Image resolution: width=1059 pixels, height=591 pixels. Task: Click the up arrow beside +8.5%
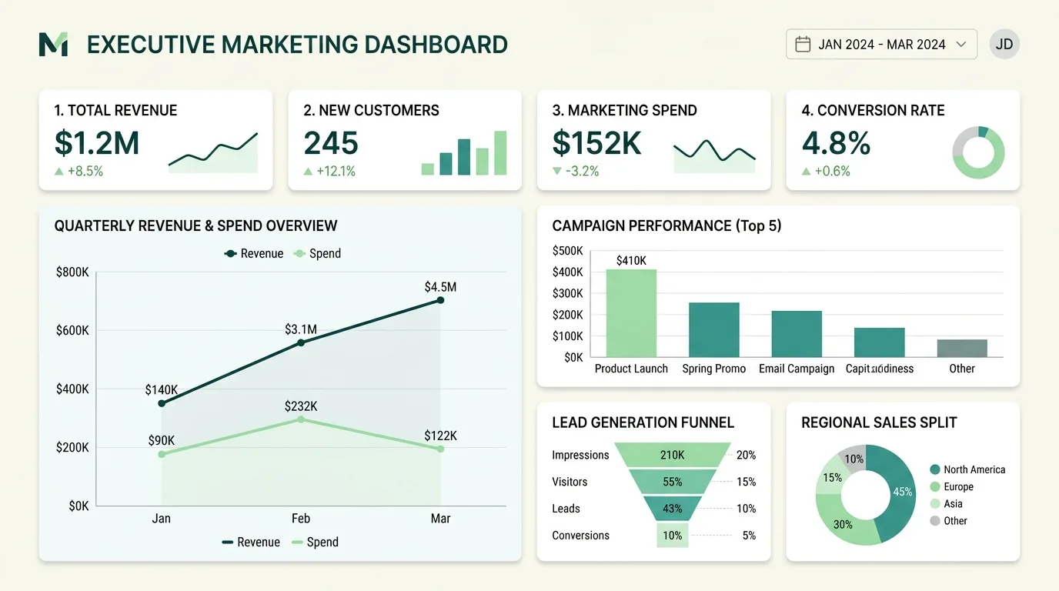58,172
